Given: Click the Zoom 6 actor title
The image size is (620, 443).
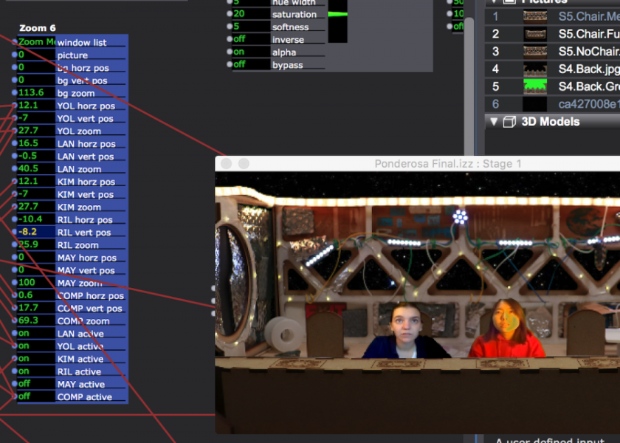Looking at the screenshot, I should coord(38,28).
